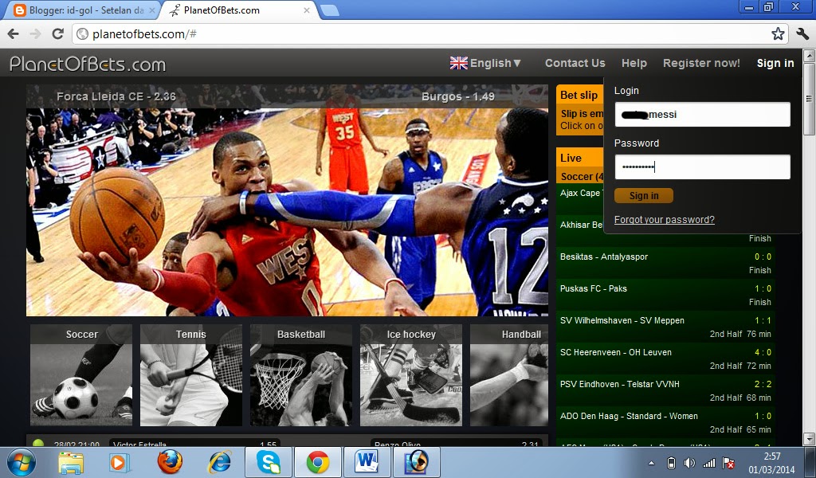816x478 pixels.
Task: Click the volume speaker tray icon
Action: point(689,462)
